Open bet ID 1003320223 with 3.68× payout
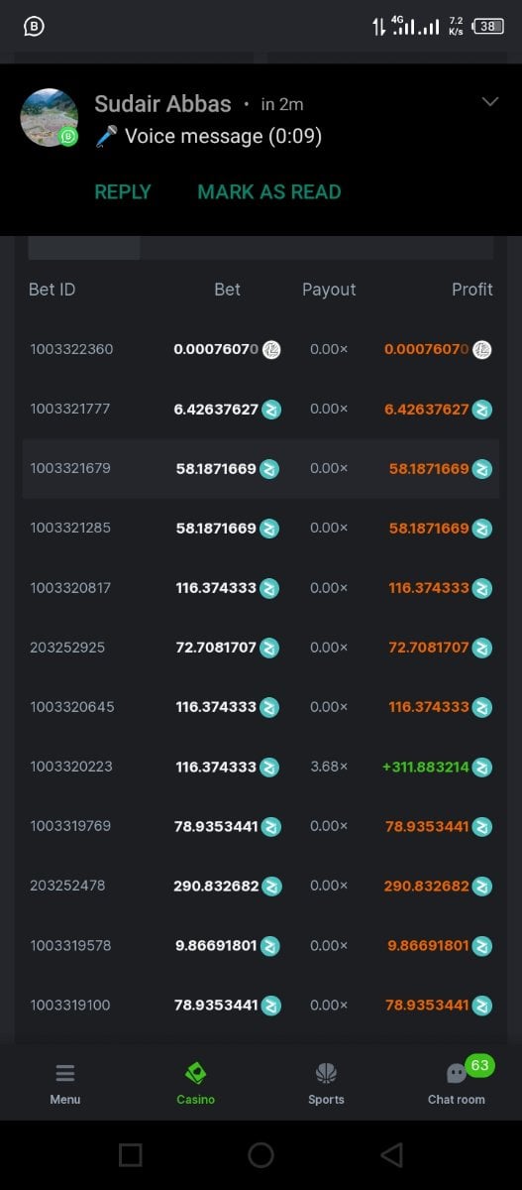 point(71,767)
